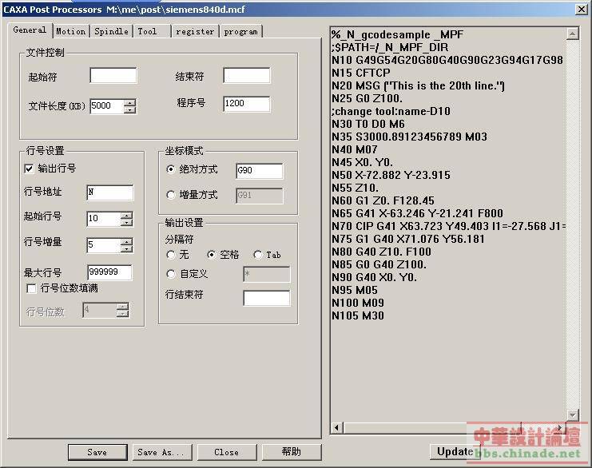Click the Save button
The width and height of the screenshot is (592, 468).
[97, 452]
